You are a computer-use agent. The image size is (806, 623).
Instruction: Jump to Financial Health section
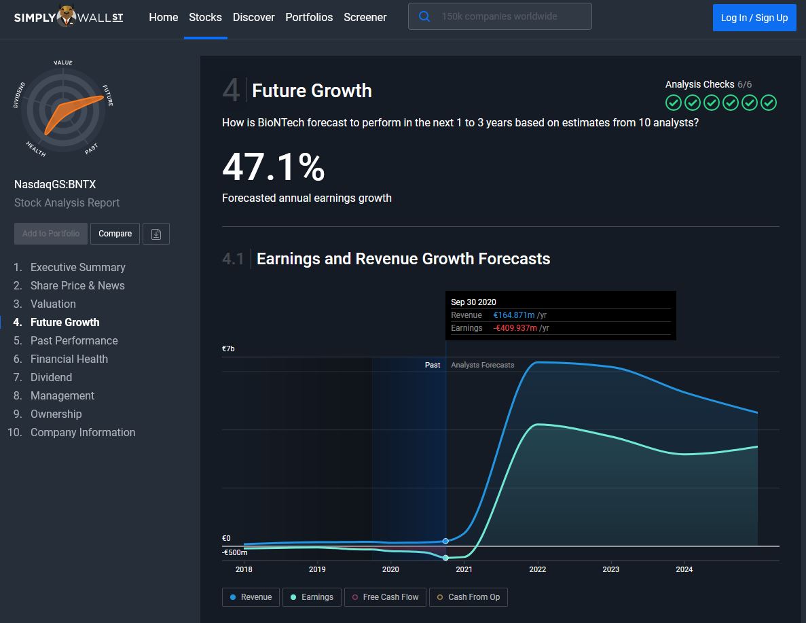tap(69, 359)
